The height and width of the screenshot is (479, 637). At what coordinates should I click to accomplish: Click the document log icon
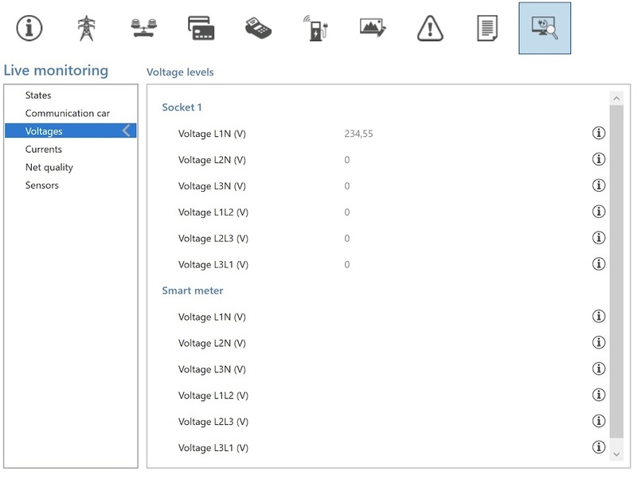[487, 28]
